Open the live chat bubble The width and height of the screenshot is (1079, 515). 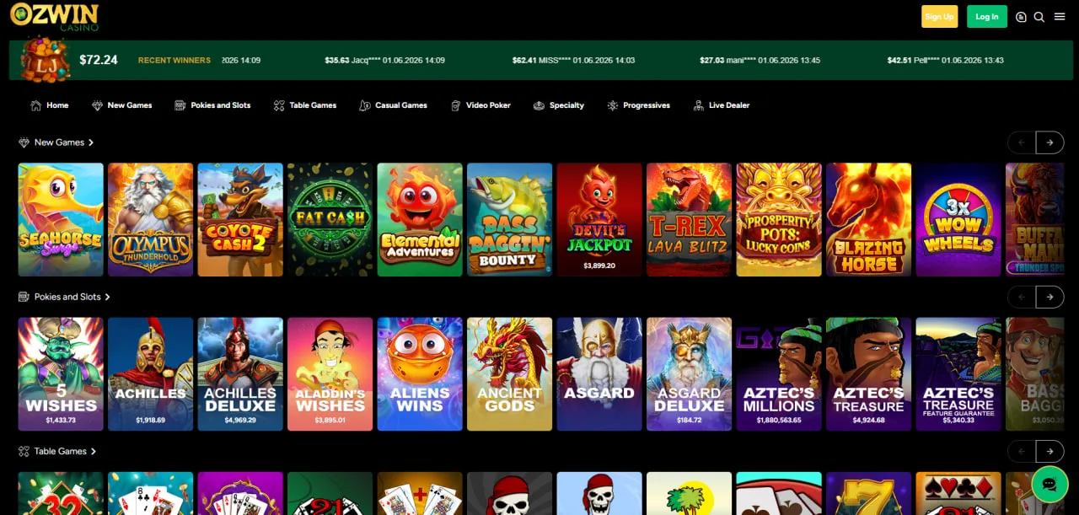[x=1049, y=485]
